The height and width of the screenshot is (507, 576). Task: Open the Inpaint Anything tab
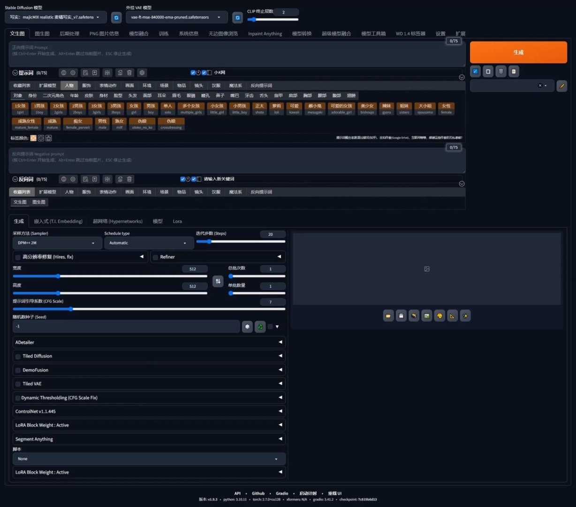(265, 34)
